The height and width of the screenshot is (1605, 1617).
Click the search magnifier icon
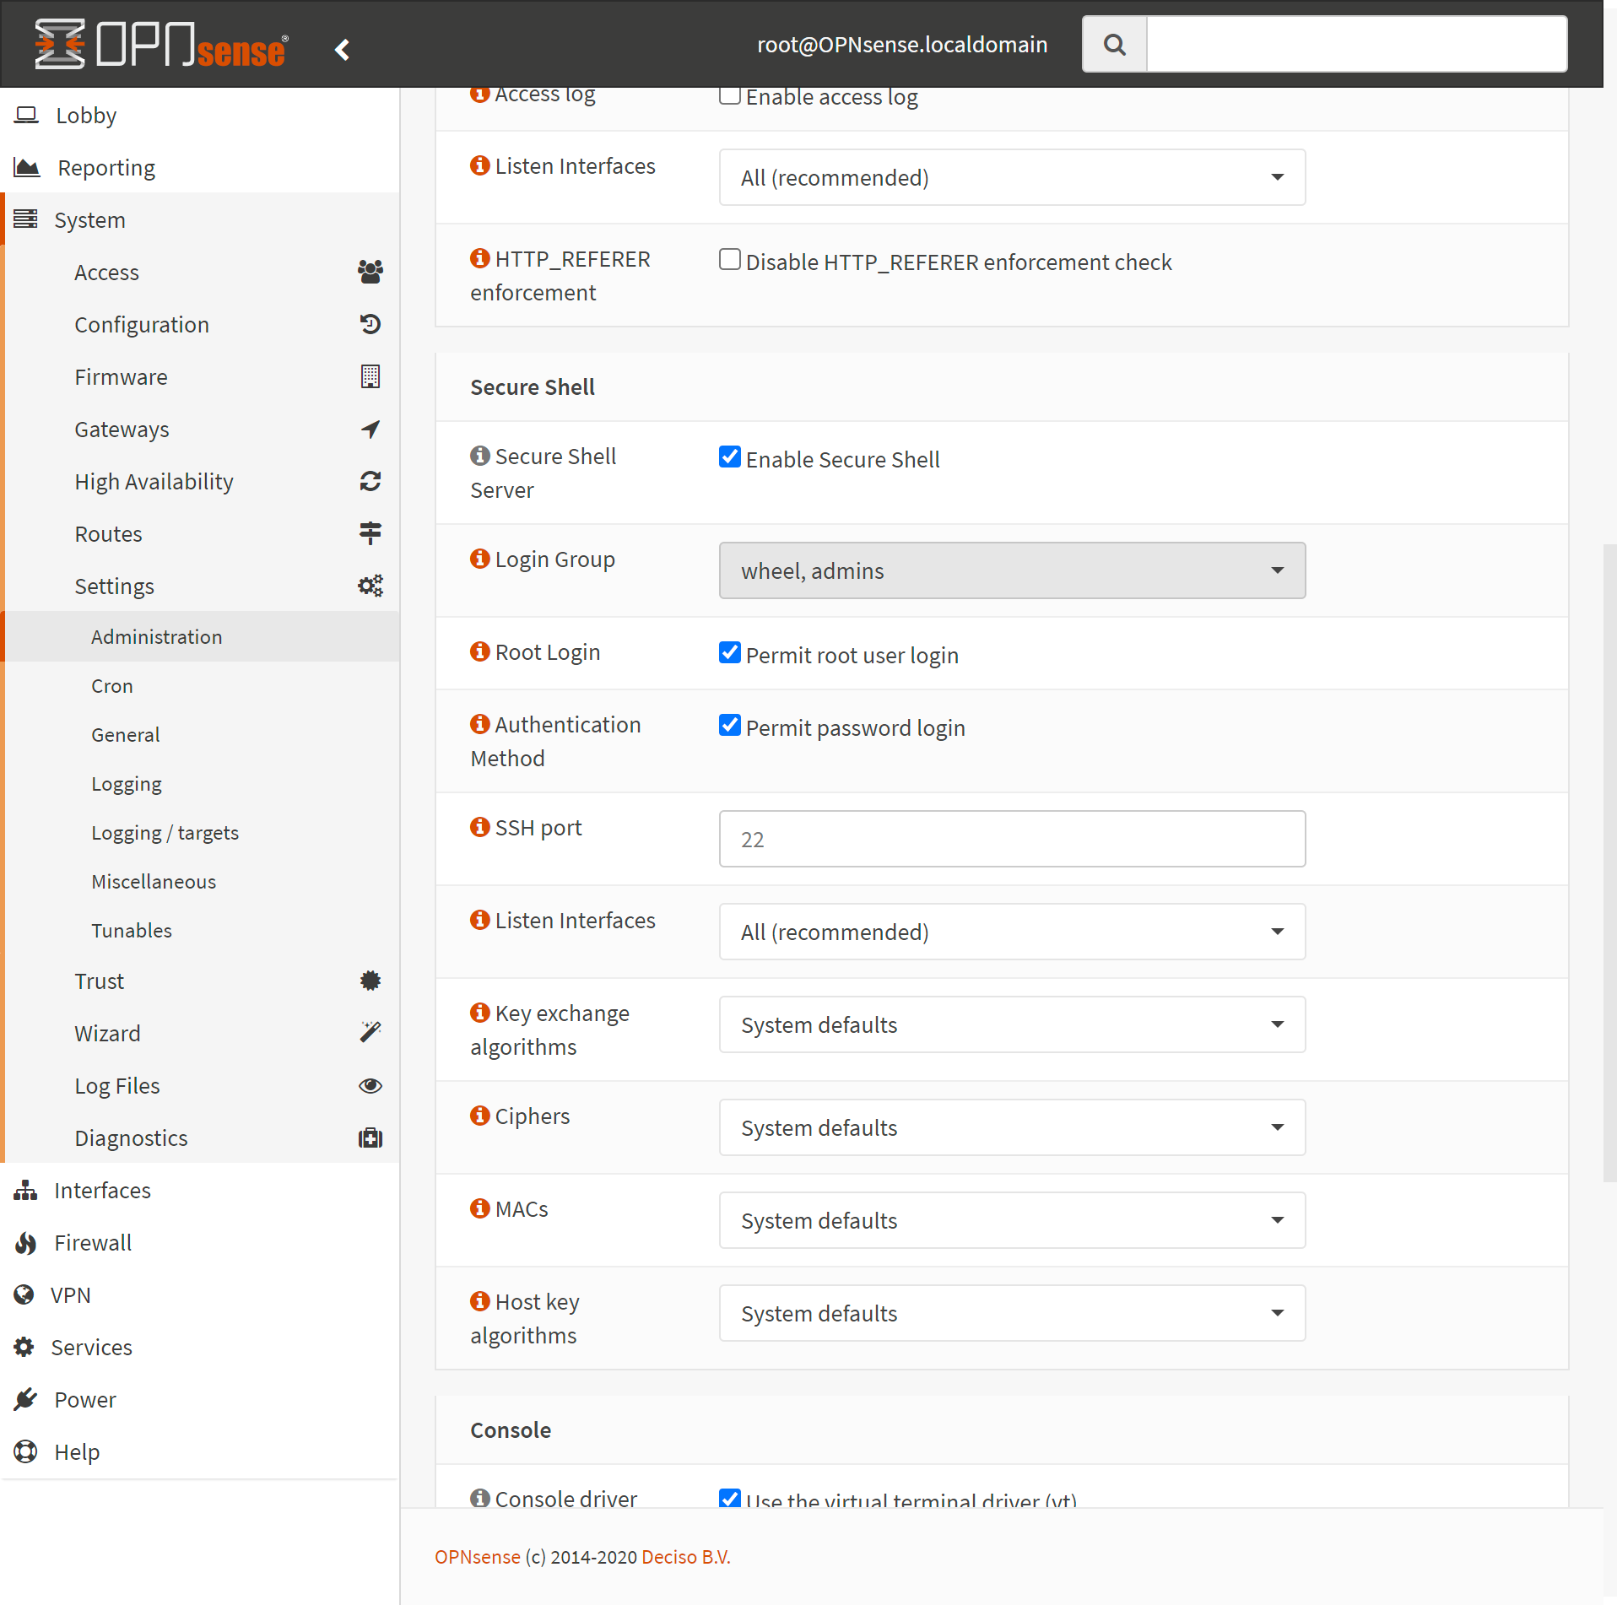1114,45
